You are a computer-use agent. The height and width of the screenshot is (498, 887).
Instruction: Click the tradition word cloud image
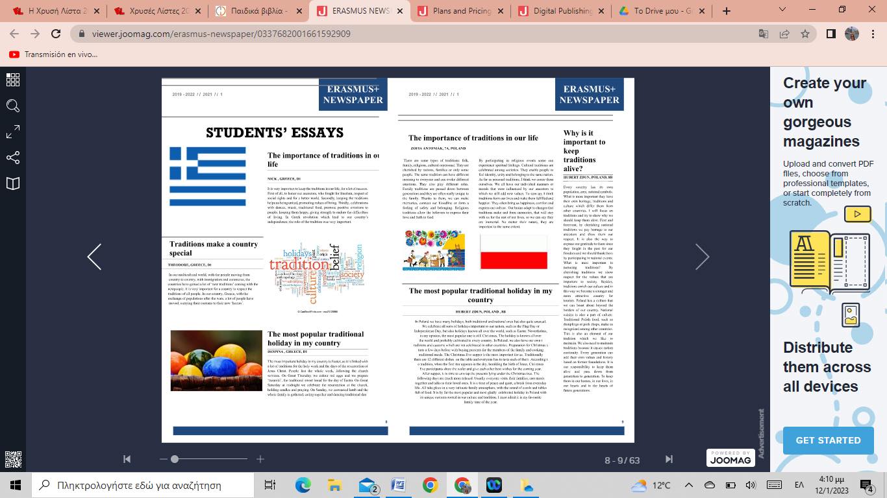317,275
